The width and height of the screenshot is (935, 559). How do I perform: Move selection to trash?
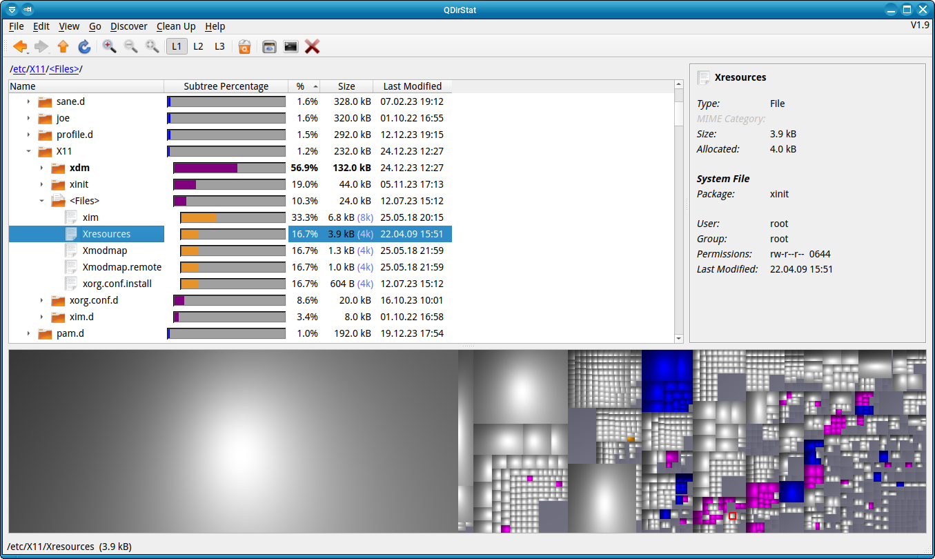click(x=244, y=46)
